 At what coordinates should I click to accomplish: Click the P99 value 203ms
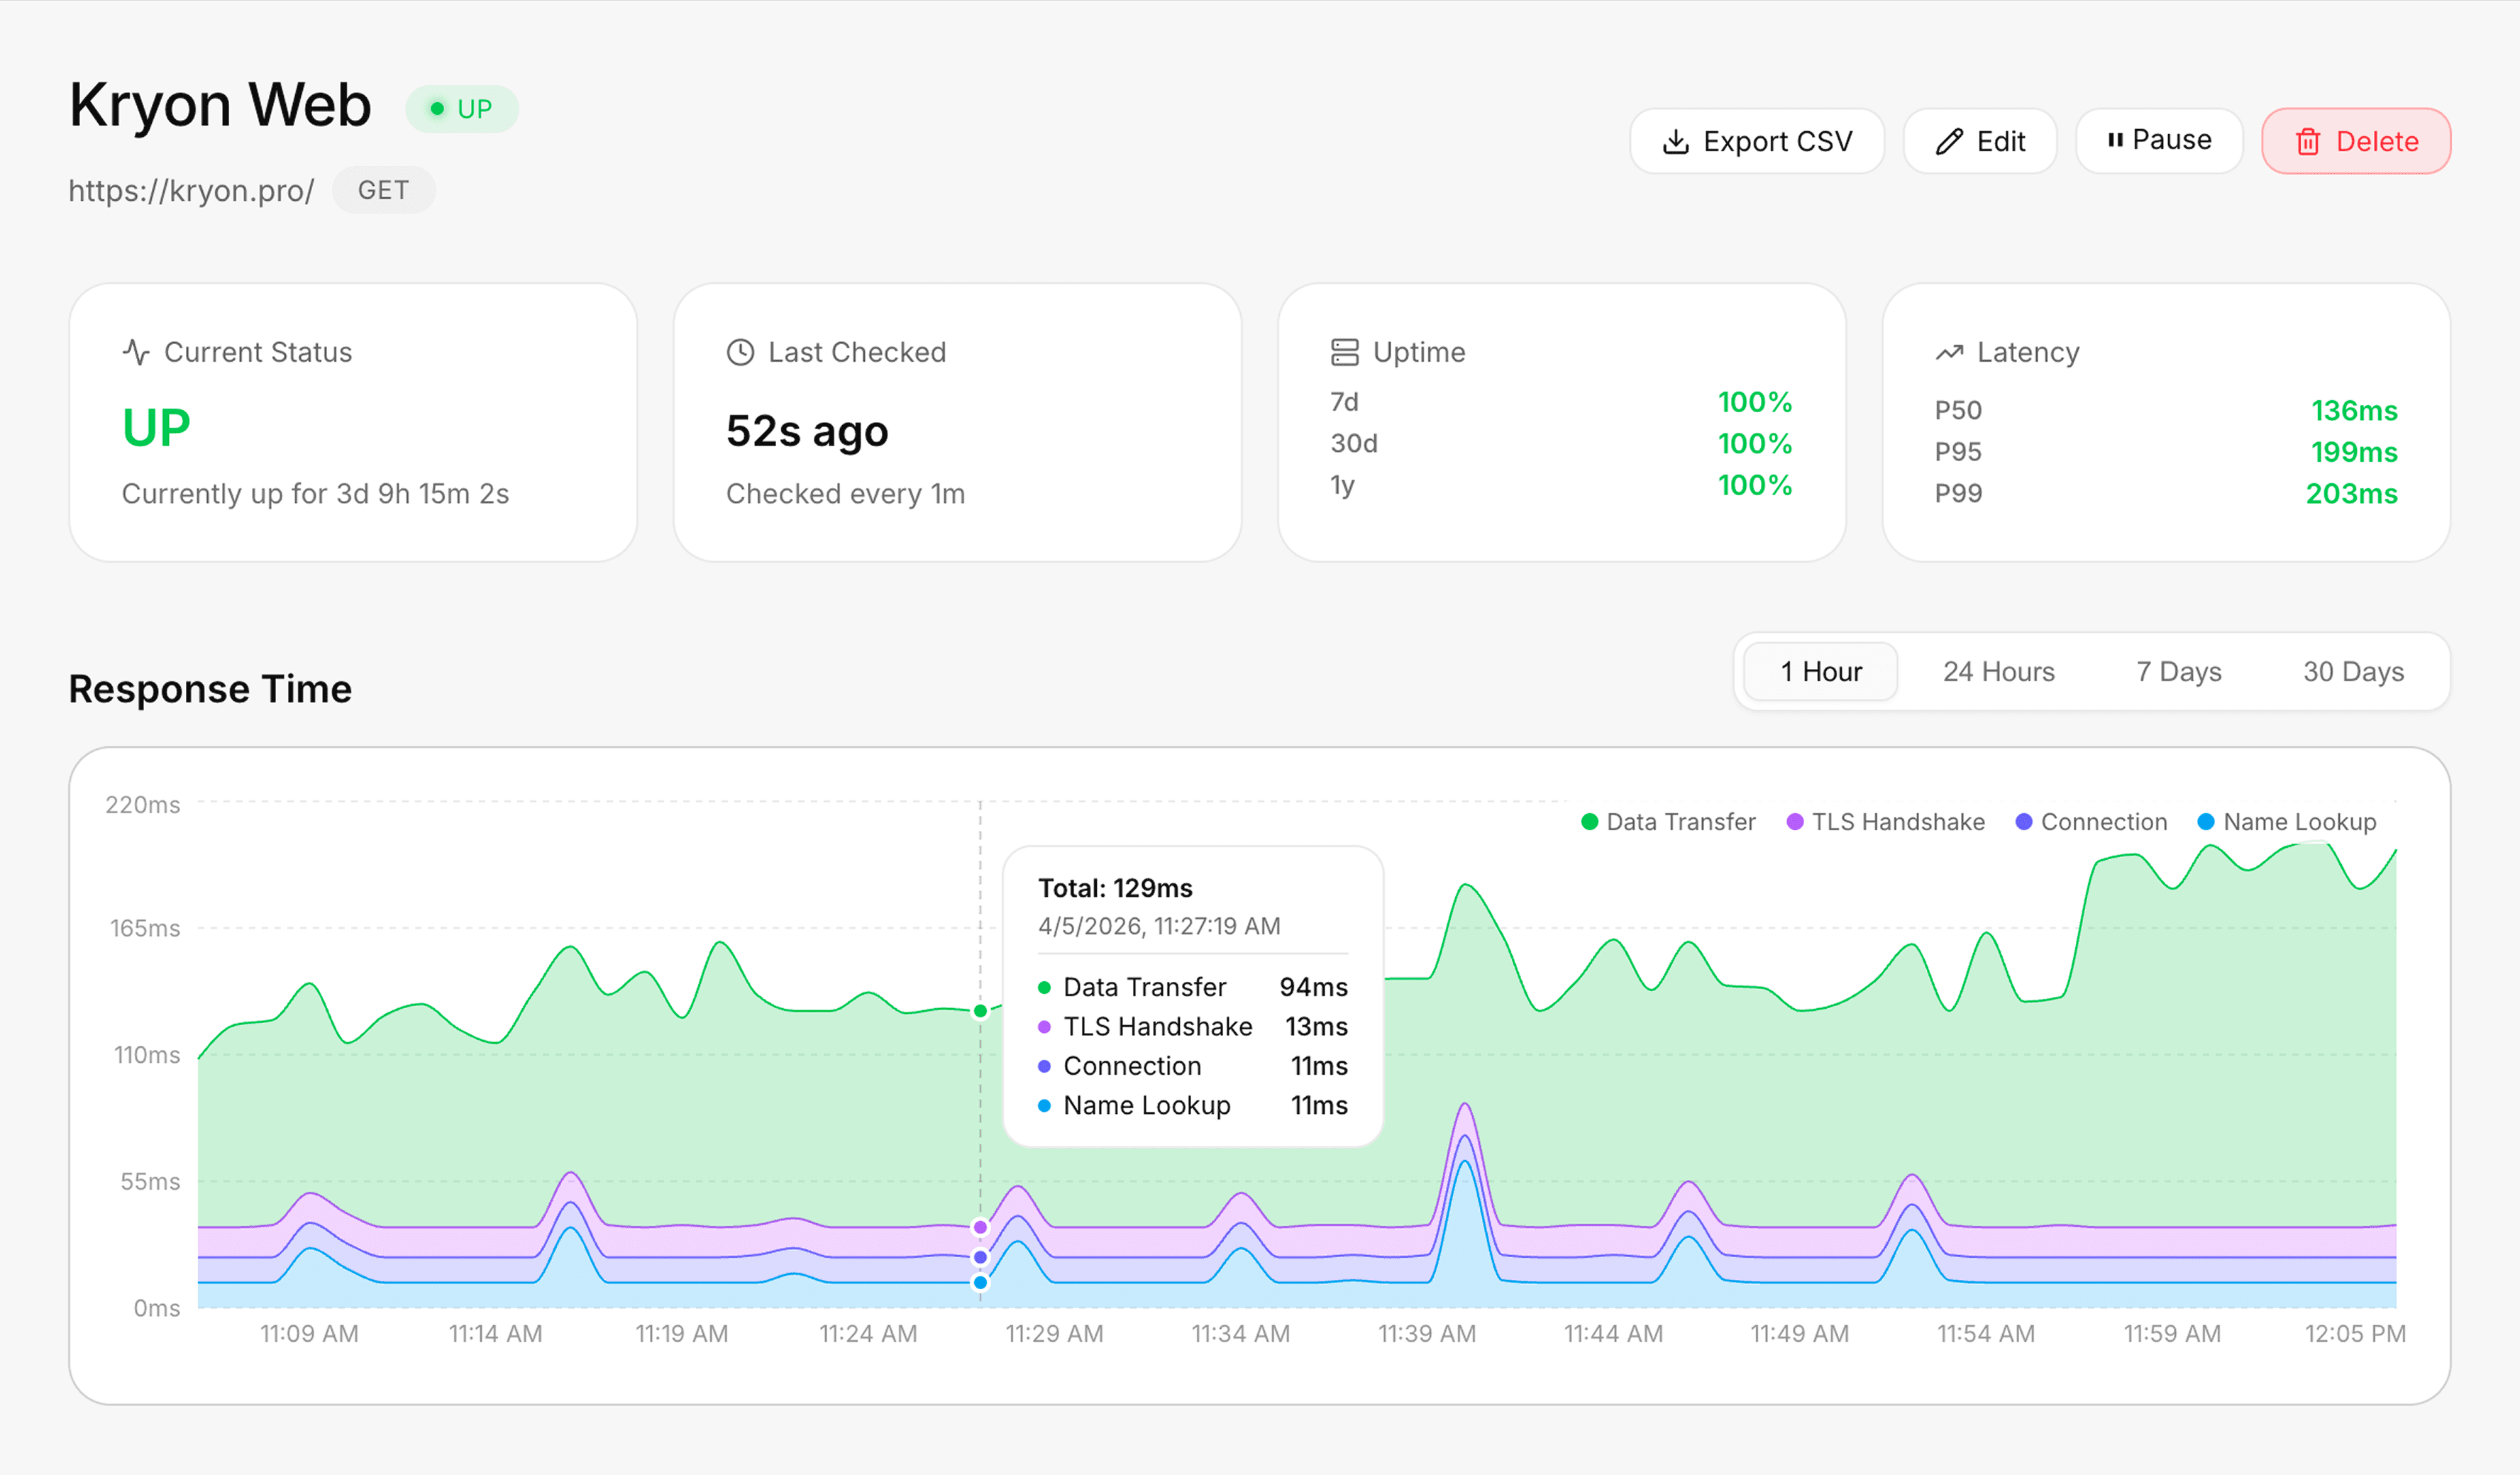tap(2352, 493)
